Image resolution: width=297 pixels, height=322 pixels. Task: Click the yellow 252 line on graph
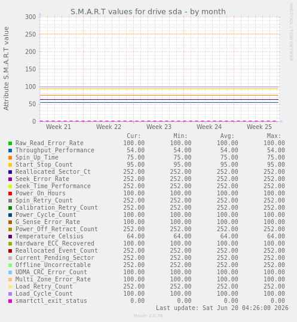[x=159, y=34]
